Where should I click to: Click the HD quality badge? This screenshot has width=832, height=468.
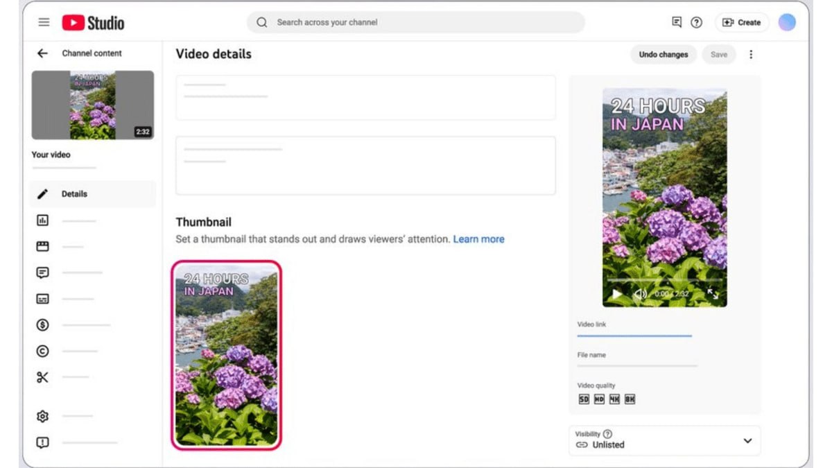599,399
